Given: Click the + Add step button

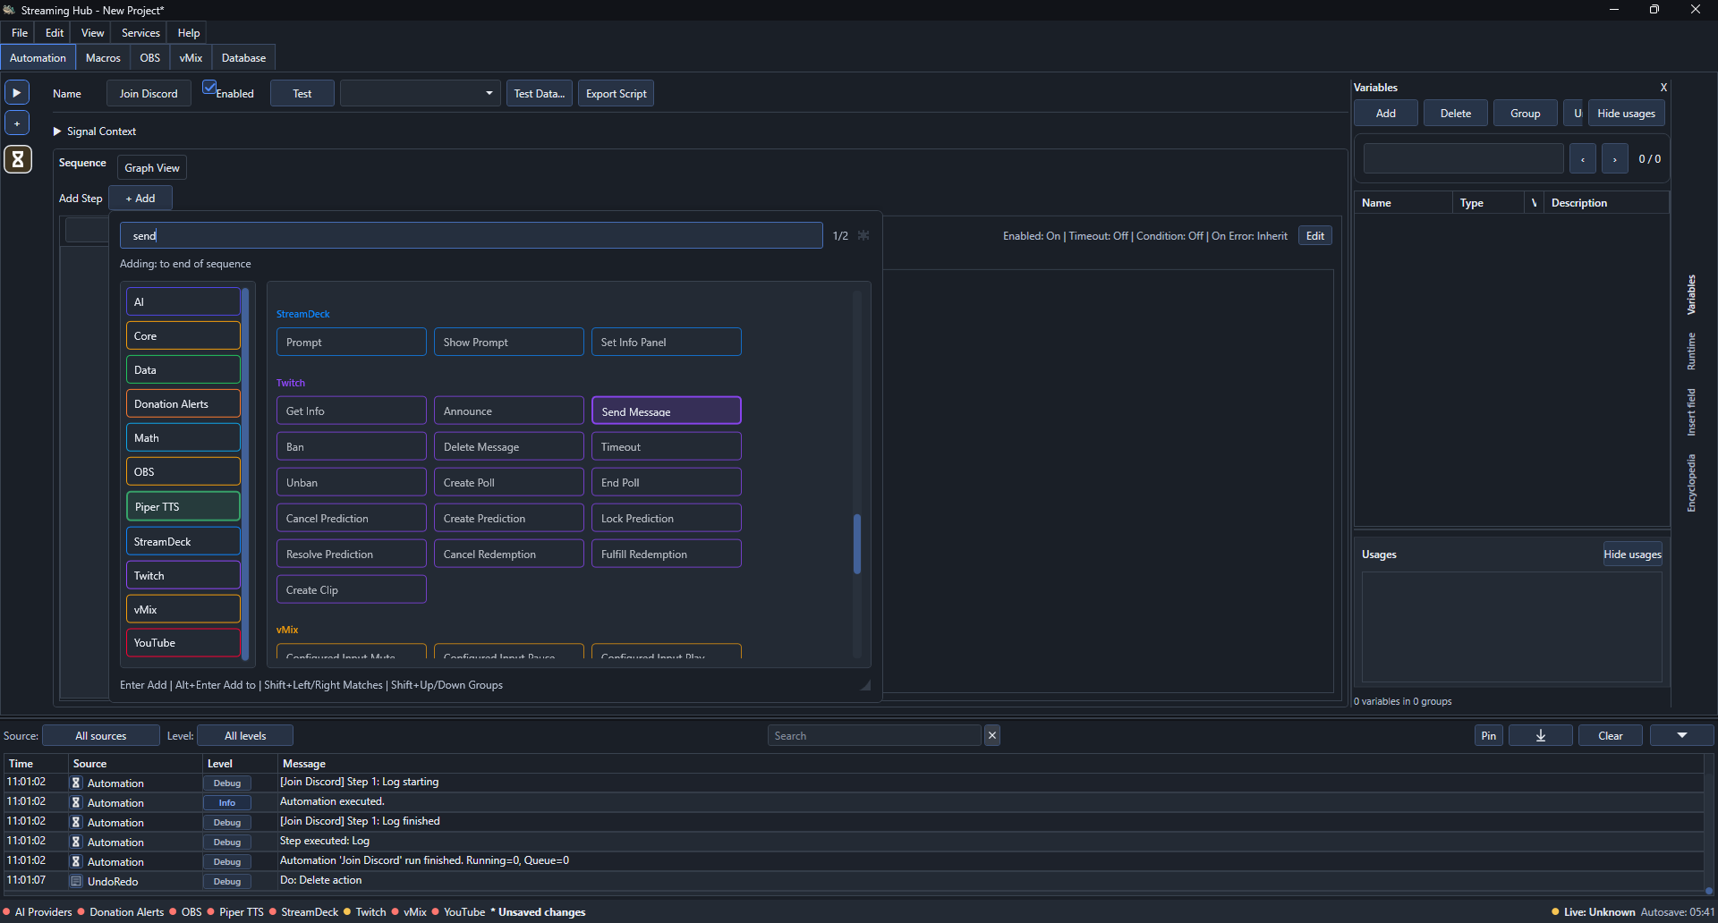Looking at the screenshot, I should click(x=140, y=199).
